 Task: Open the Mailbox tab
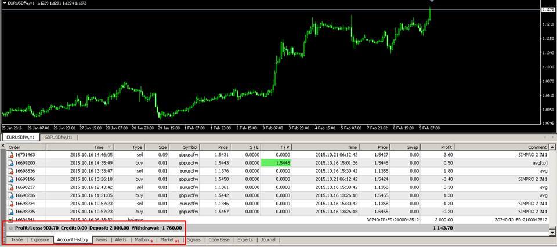143,240
